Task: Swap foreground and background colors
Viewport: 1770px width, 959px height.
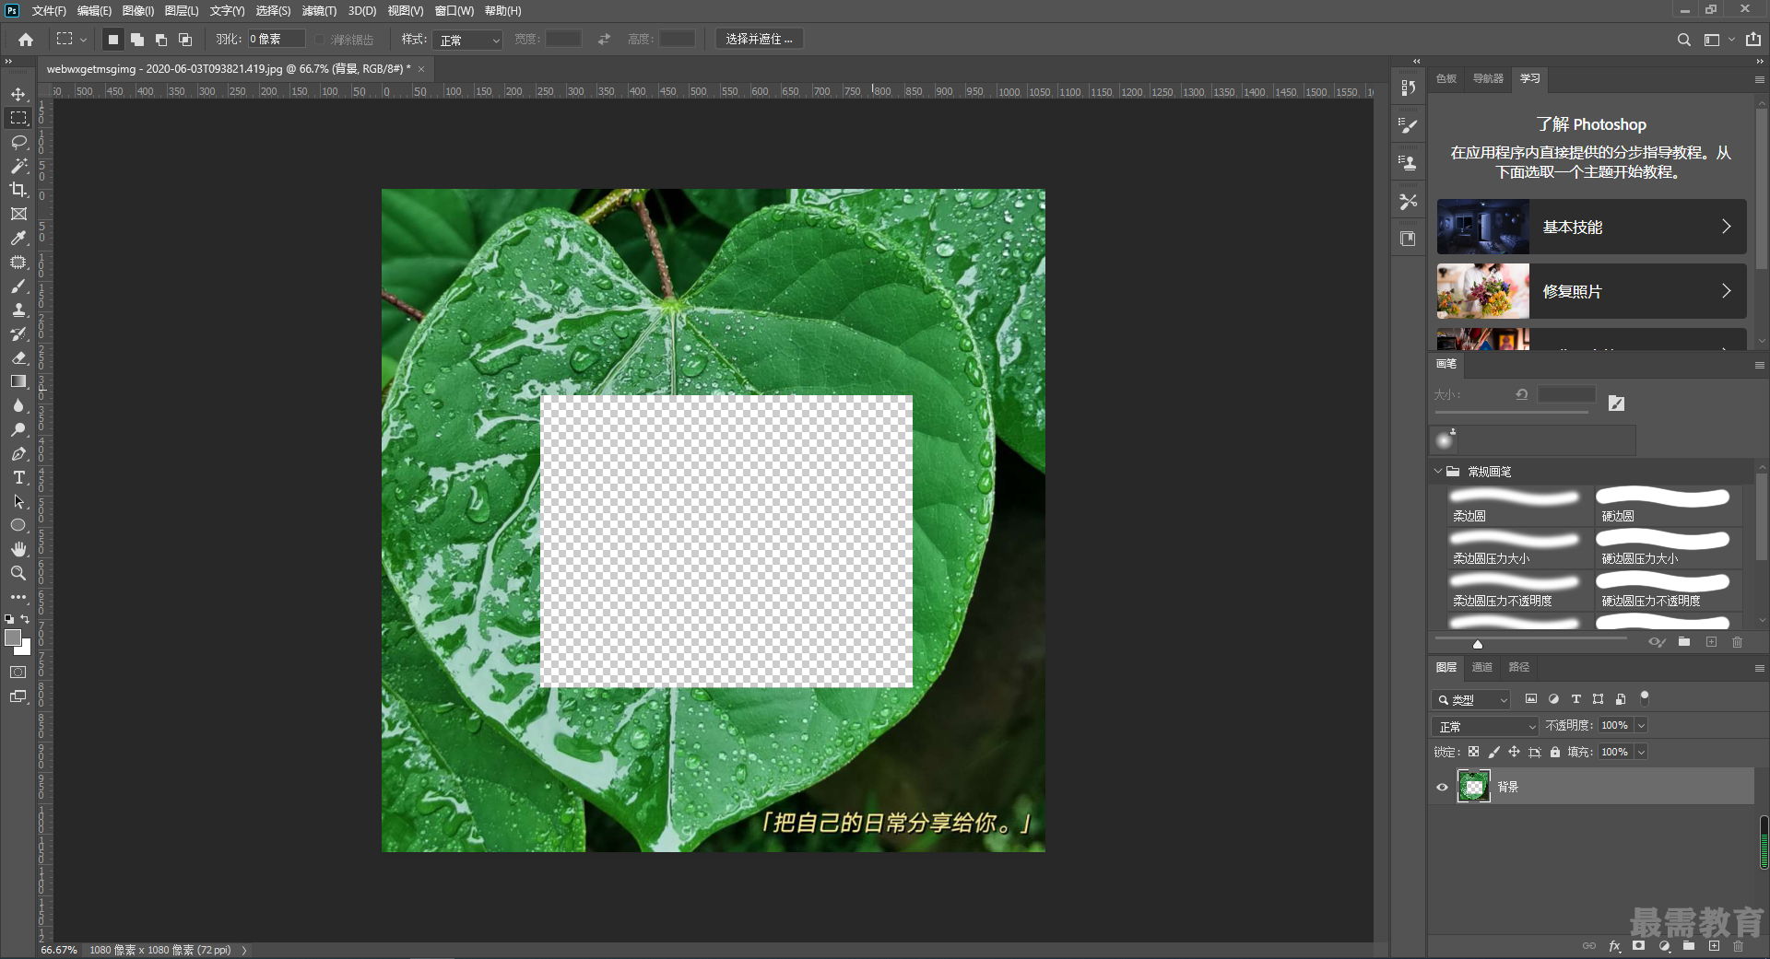Action: coord(25,619)
